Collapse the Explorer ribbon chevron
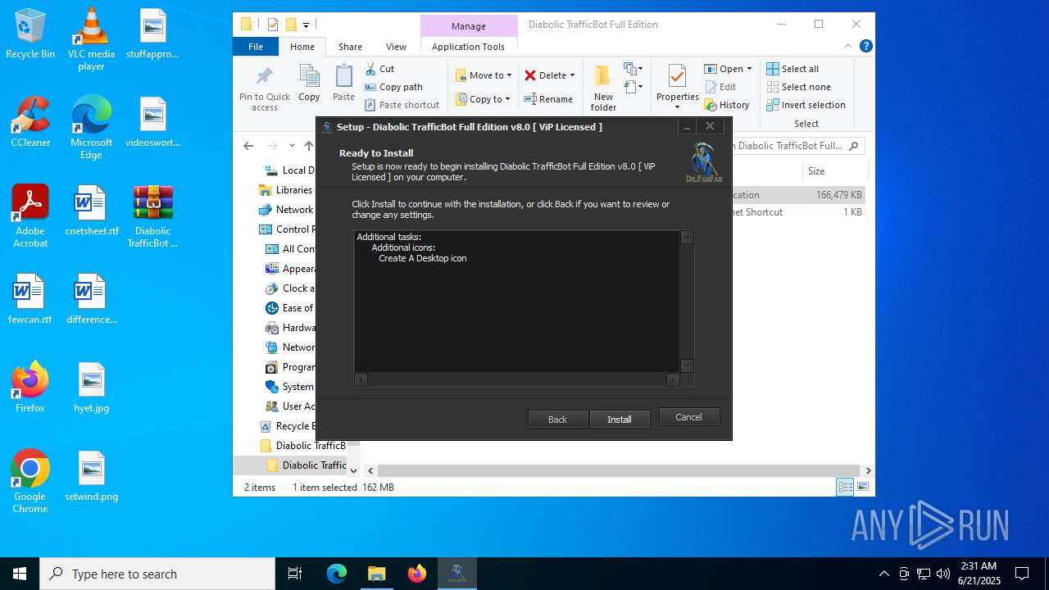This screenshot has height=590, width=1049. pyautogui.click(x=848, y=47)
